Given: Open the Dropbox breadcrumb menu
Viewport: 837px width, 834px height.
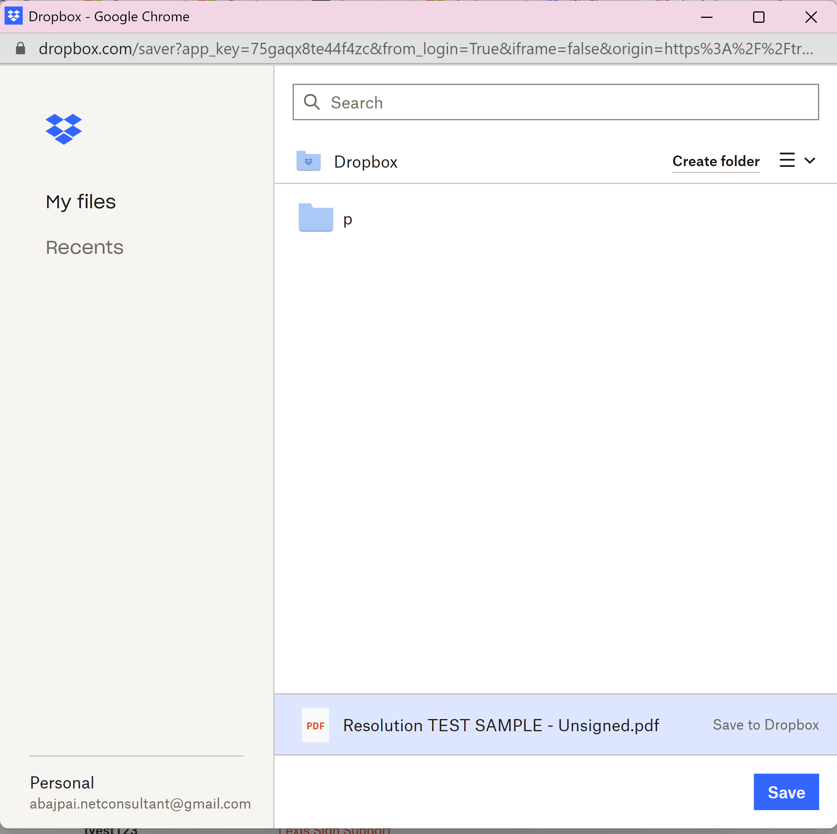Looking at the screenshot, I should pyautogui.click(x=366, y=162).
